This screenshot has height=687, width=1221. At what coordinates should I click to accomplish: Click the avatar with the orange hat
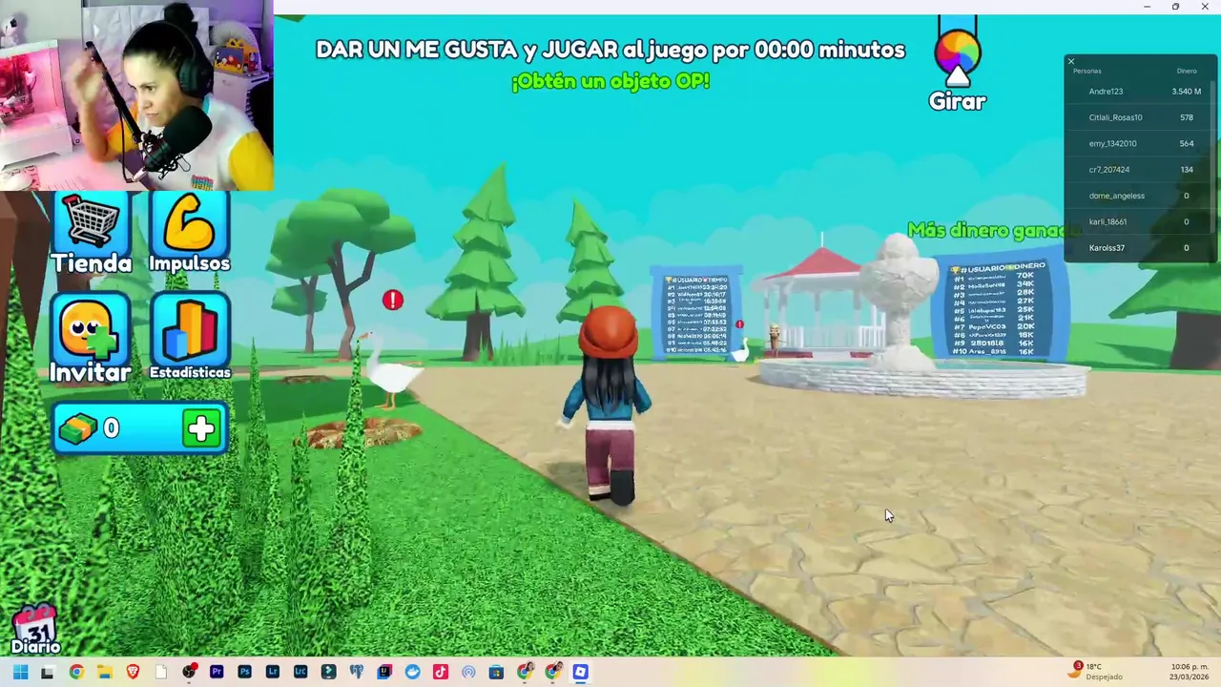pos(608,406)
